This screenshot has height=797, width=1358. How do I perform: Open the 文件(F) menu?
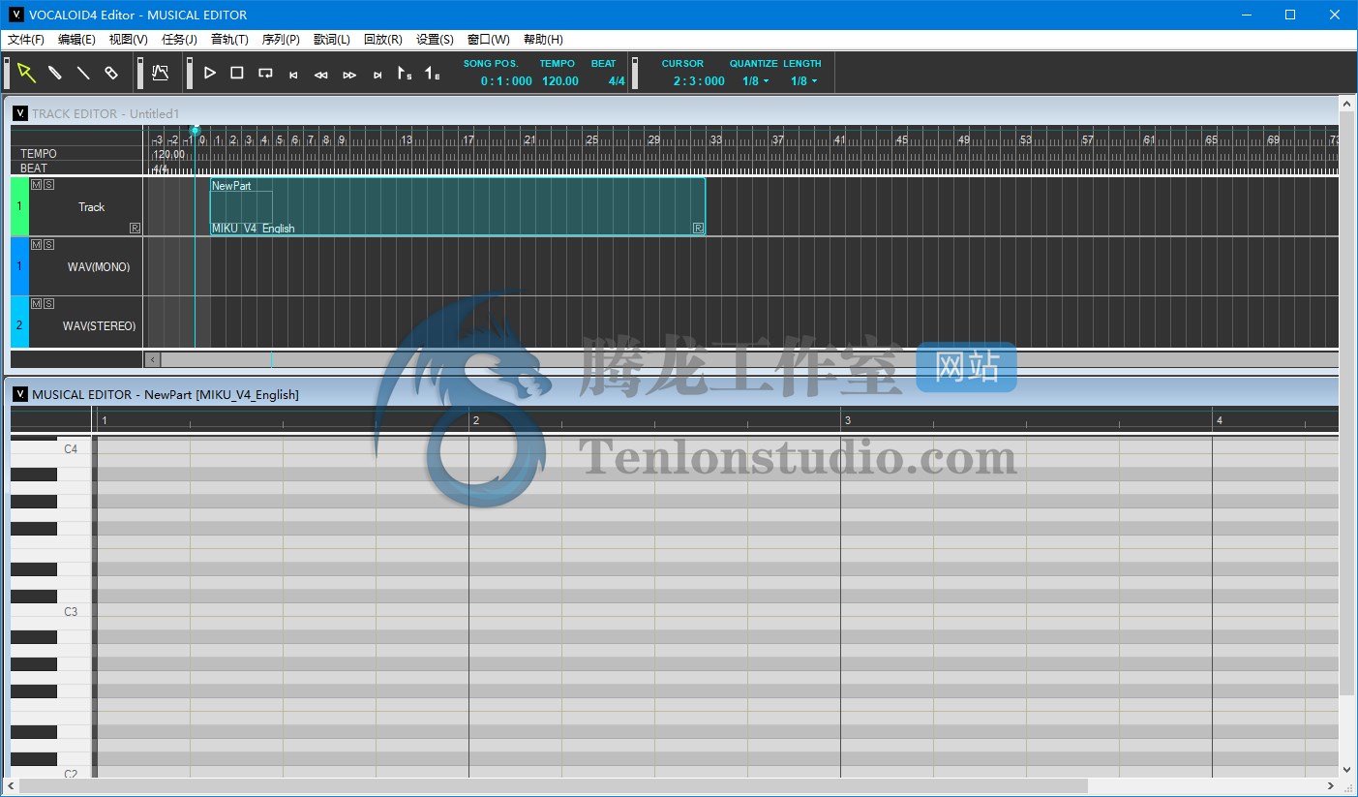click(26, 40)
